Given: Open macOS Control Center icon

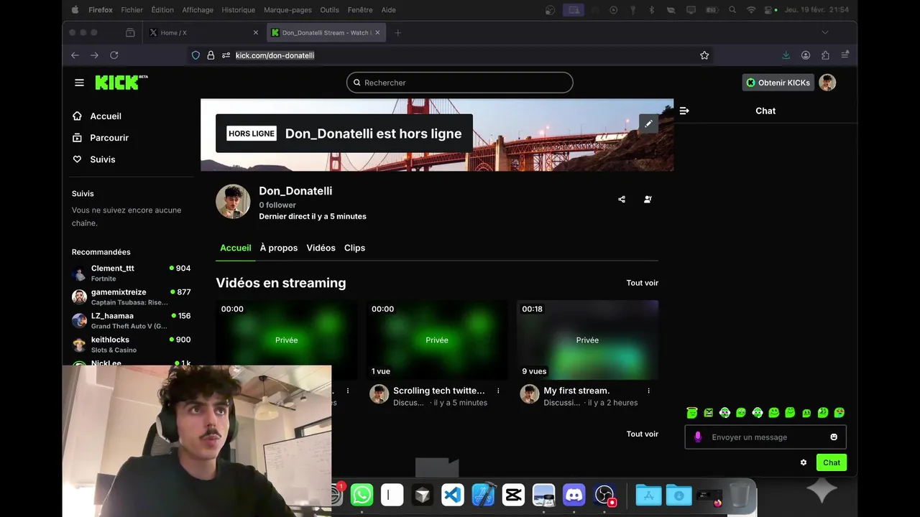Looking at the screenshot, I should pyautogui.click(x=769, y=10).
